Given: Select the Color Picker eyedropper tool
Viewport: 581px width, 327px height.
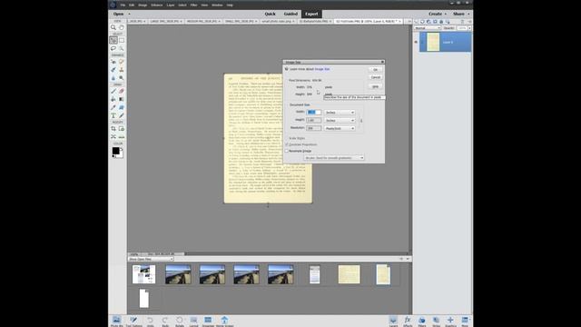Looking at the screenshot, I should click(x=113, y=107).
